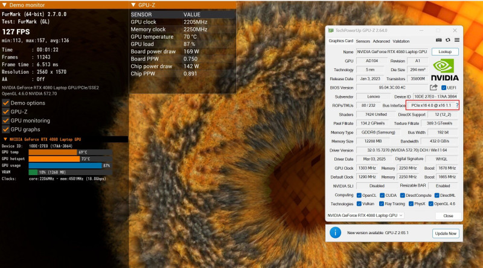The image size is (483, 268).
Task: Click the NVIDIA SLI field showing Disabled
Action: click(x=377, y=186)
